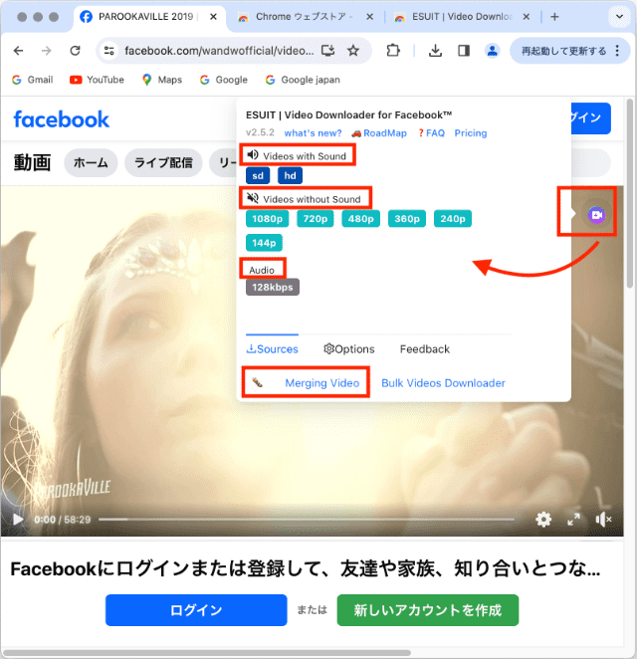
Task: Select the Feedback tab
Action: point(425,348)
